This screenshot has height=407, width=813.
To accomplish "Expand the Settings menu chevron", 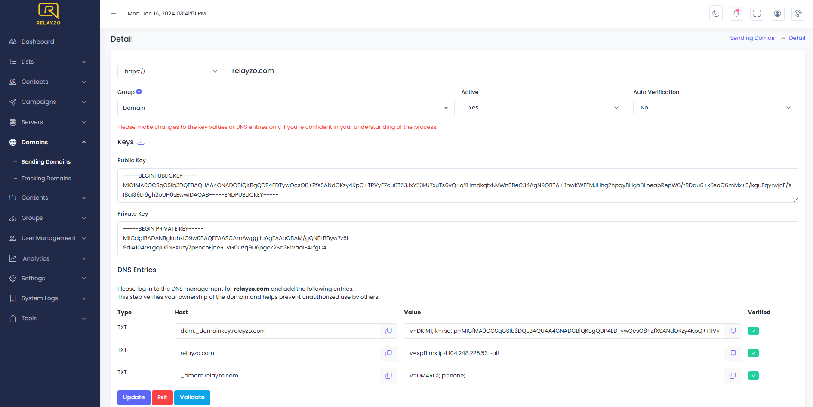I will pos(84,278).
